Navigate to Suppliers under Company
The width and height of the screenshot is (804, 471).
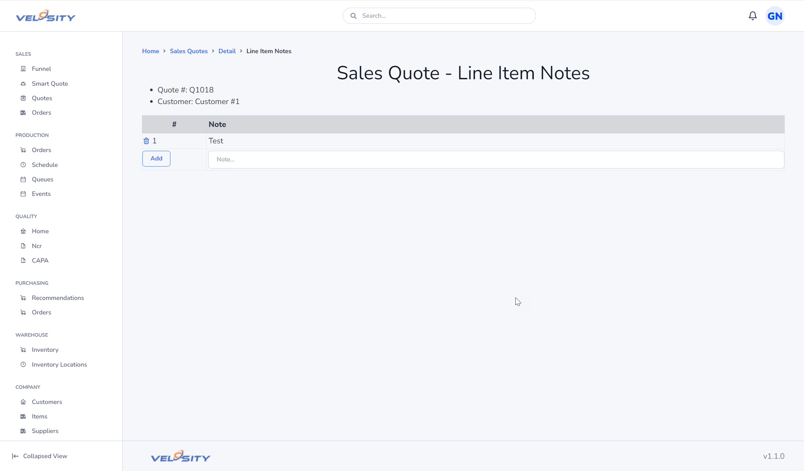click(45, 431)
